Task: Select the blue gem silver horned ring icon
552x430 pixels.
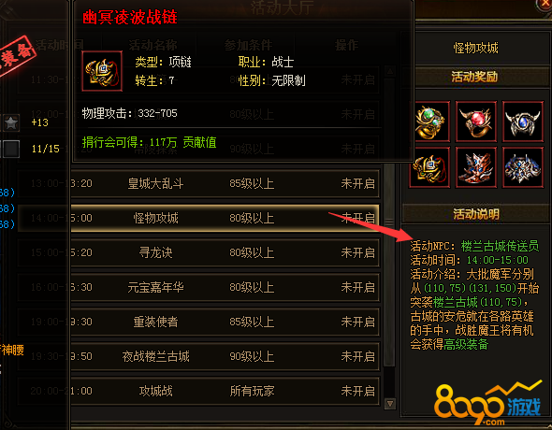Action: point(522,122)
